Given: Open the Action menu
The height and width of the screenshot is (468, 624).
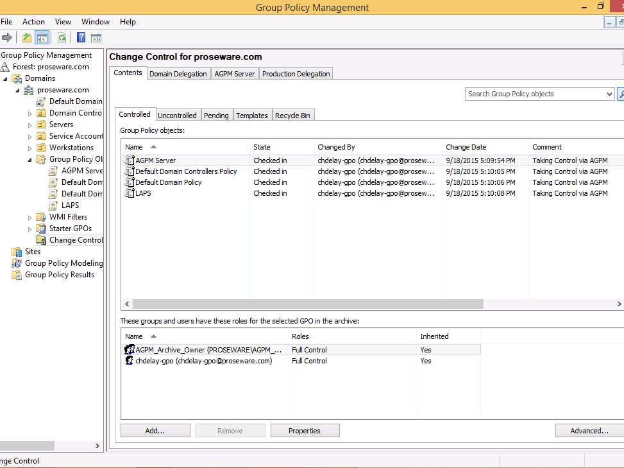Looking at the screenshot, I should click(x=33, y=22).
